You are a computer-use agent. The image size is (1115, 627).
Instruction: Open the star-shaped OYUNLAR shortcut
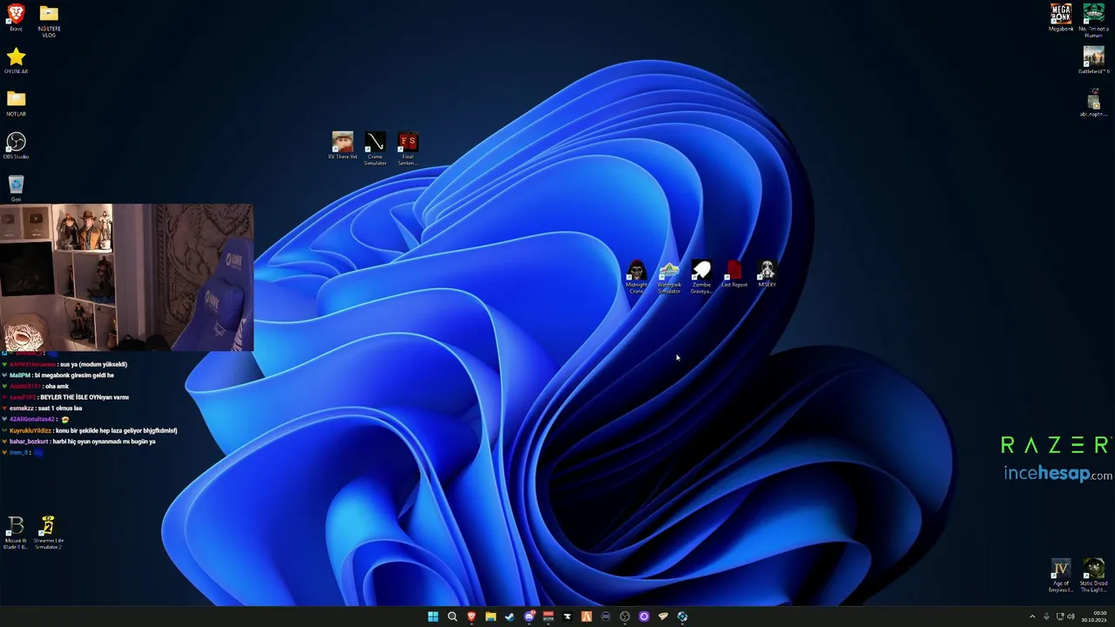point(16,61)
